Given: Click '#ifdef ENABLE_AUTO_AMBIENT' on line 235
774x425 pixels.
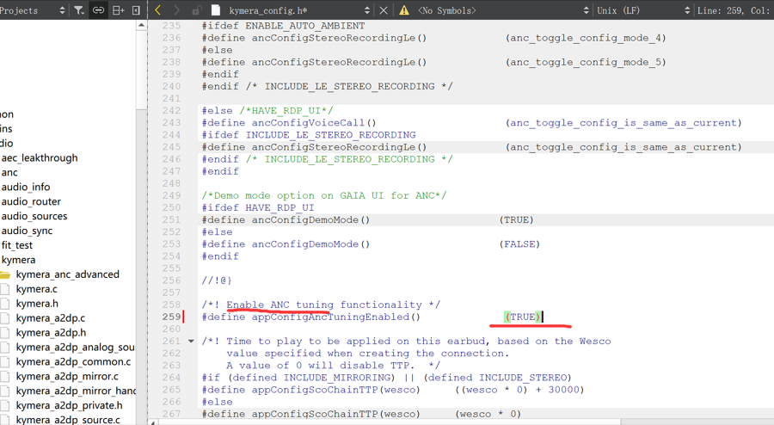Looking at the screenshot, I should coord(283,26).
